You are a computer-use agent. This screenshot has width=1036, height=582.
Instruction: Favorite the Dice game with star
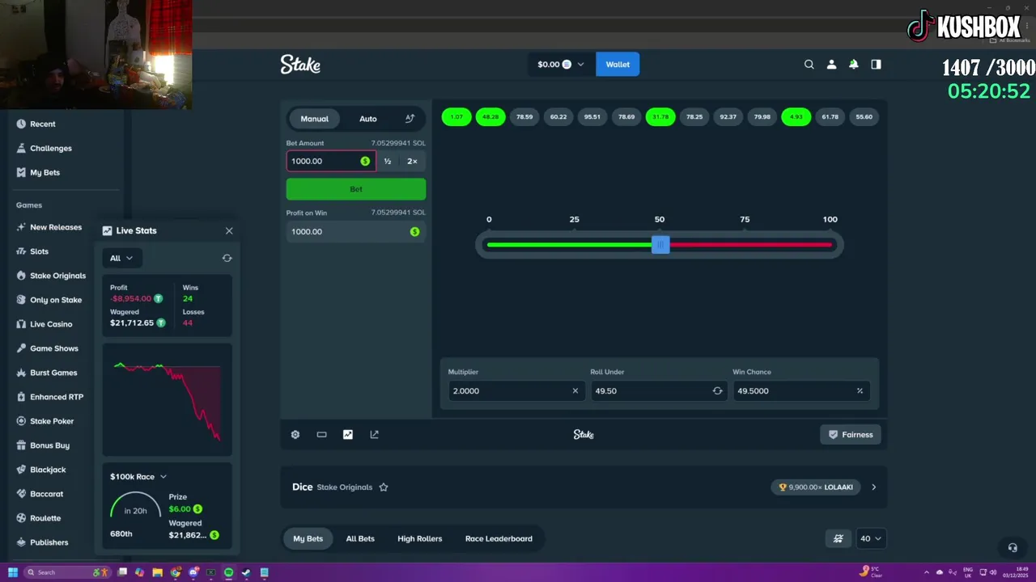point(384,487)
